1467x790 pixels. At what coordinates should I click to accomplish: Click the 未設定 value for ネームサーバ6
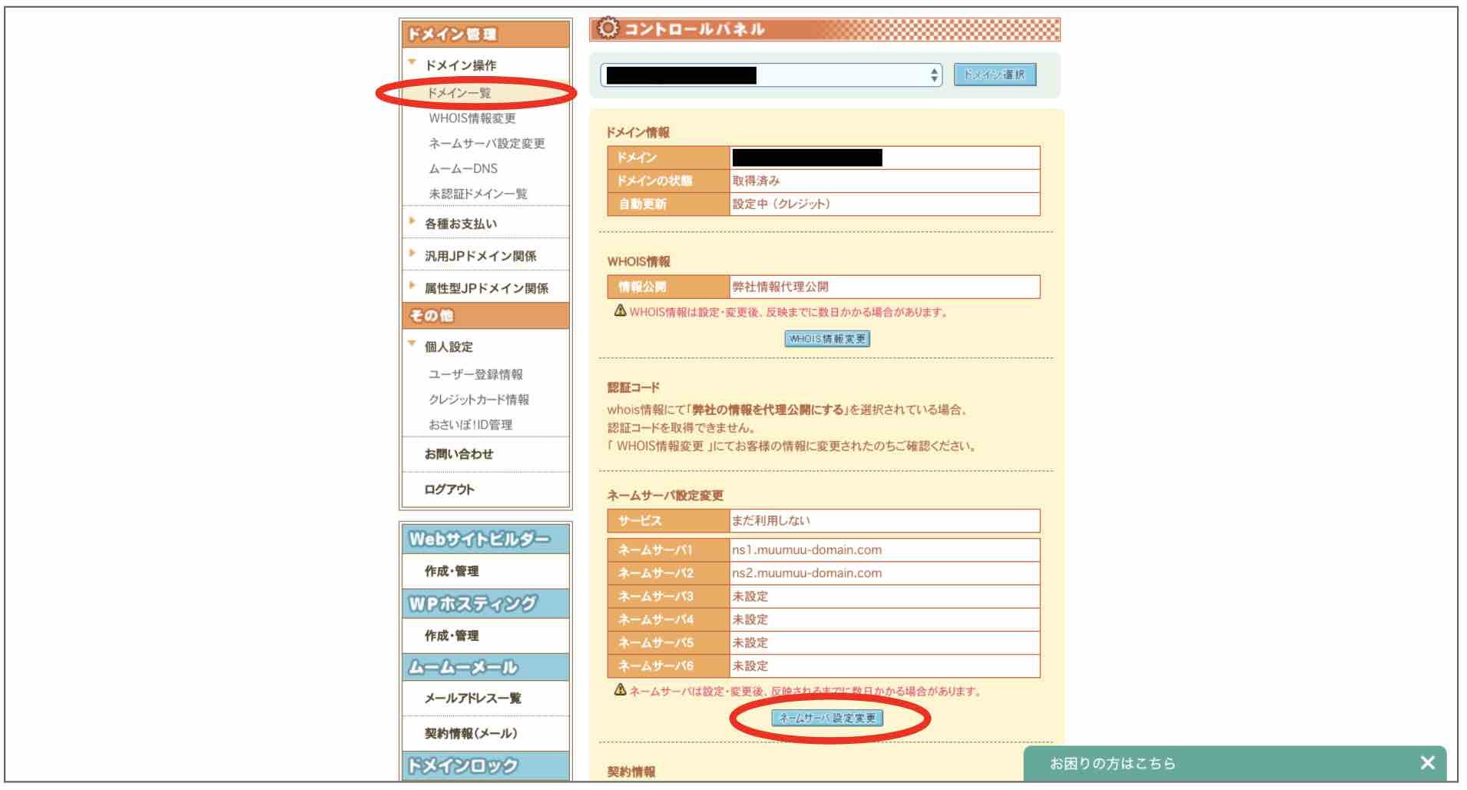click(750, 666)
